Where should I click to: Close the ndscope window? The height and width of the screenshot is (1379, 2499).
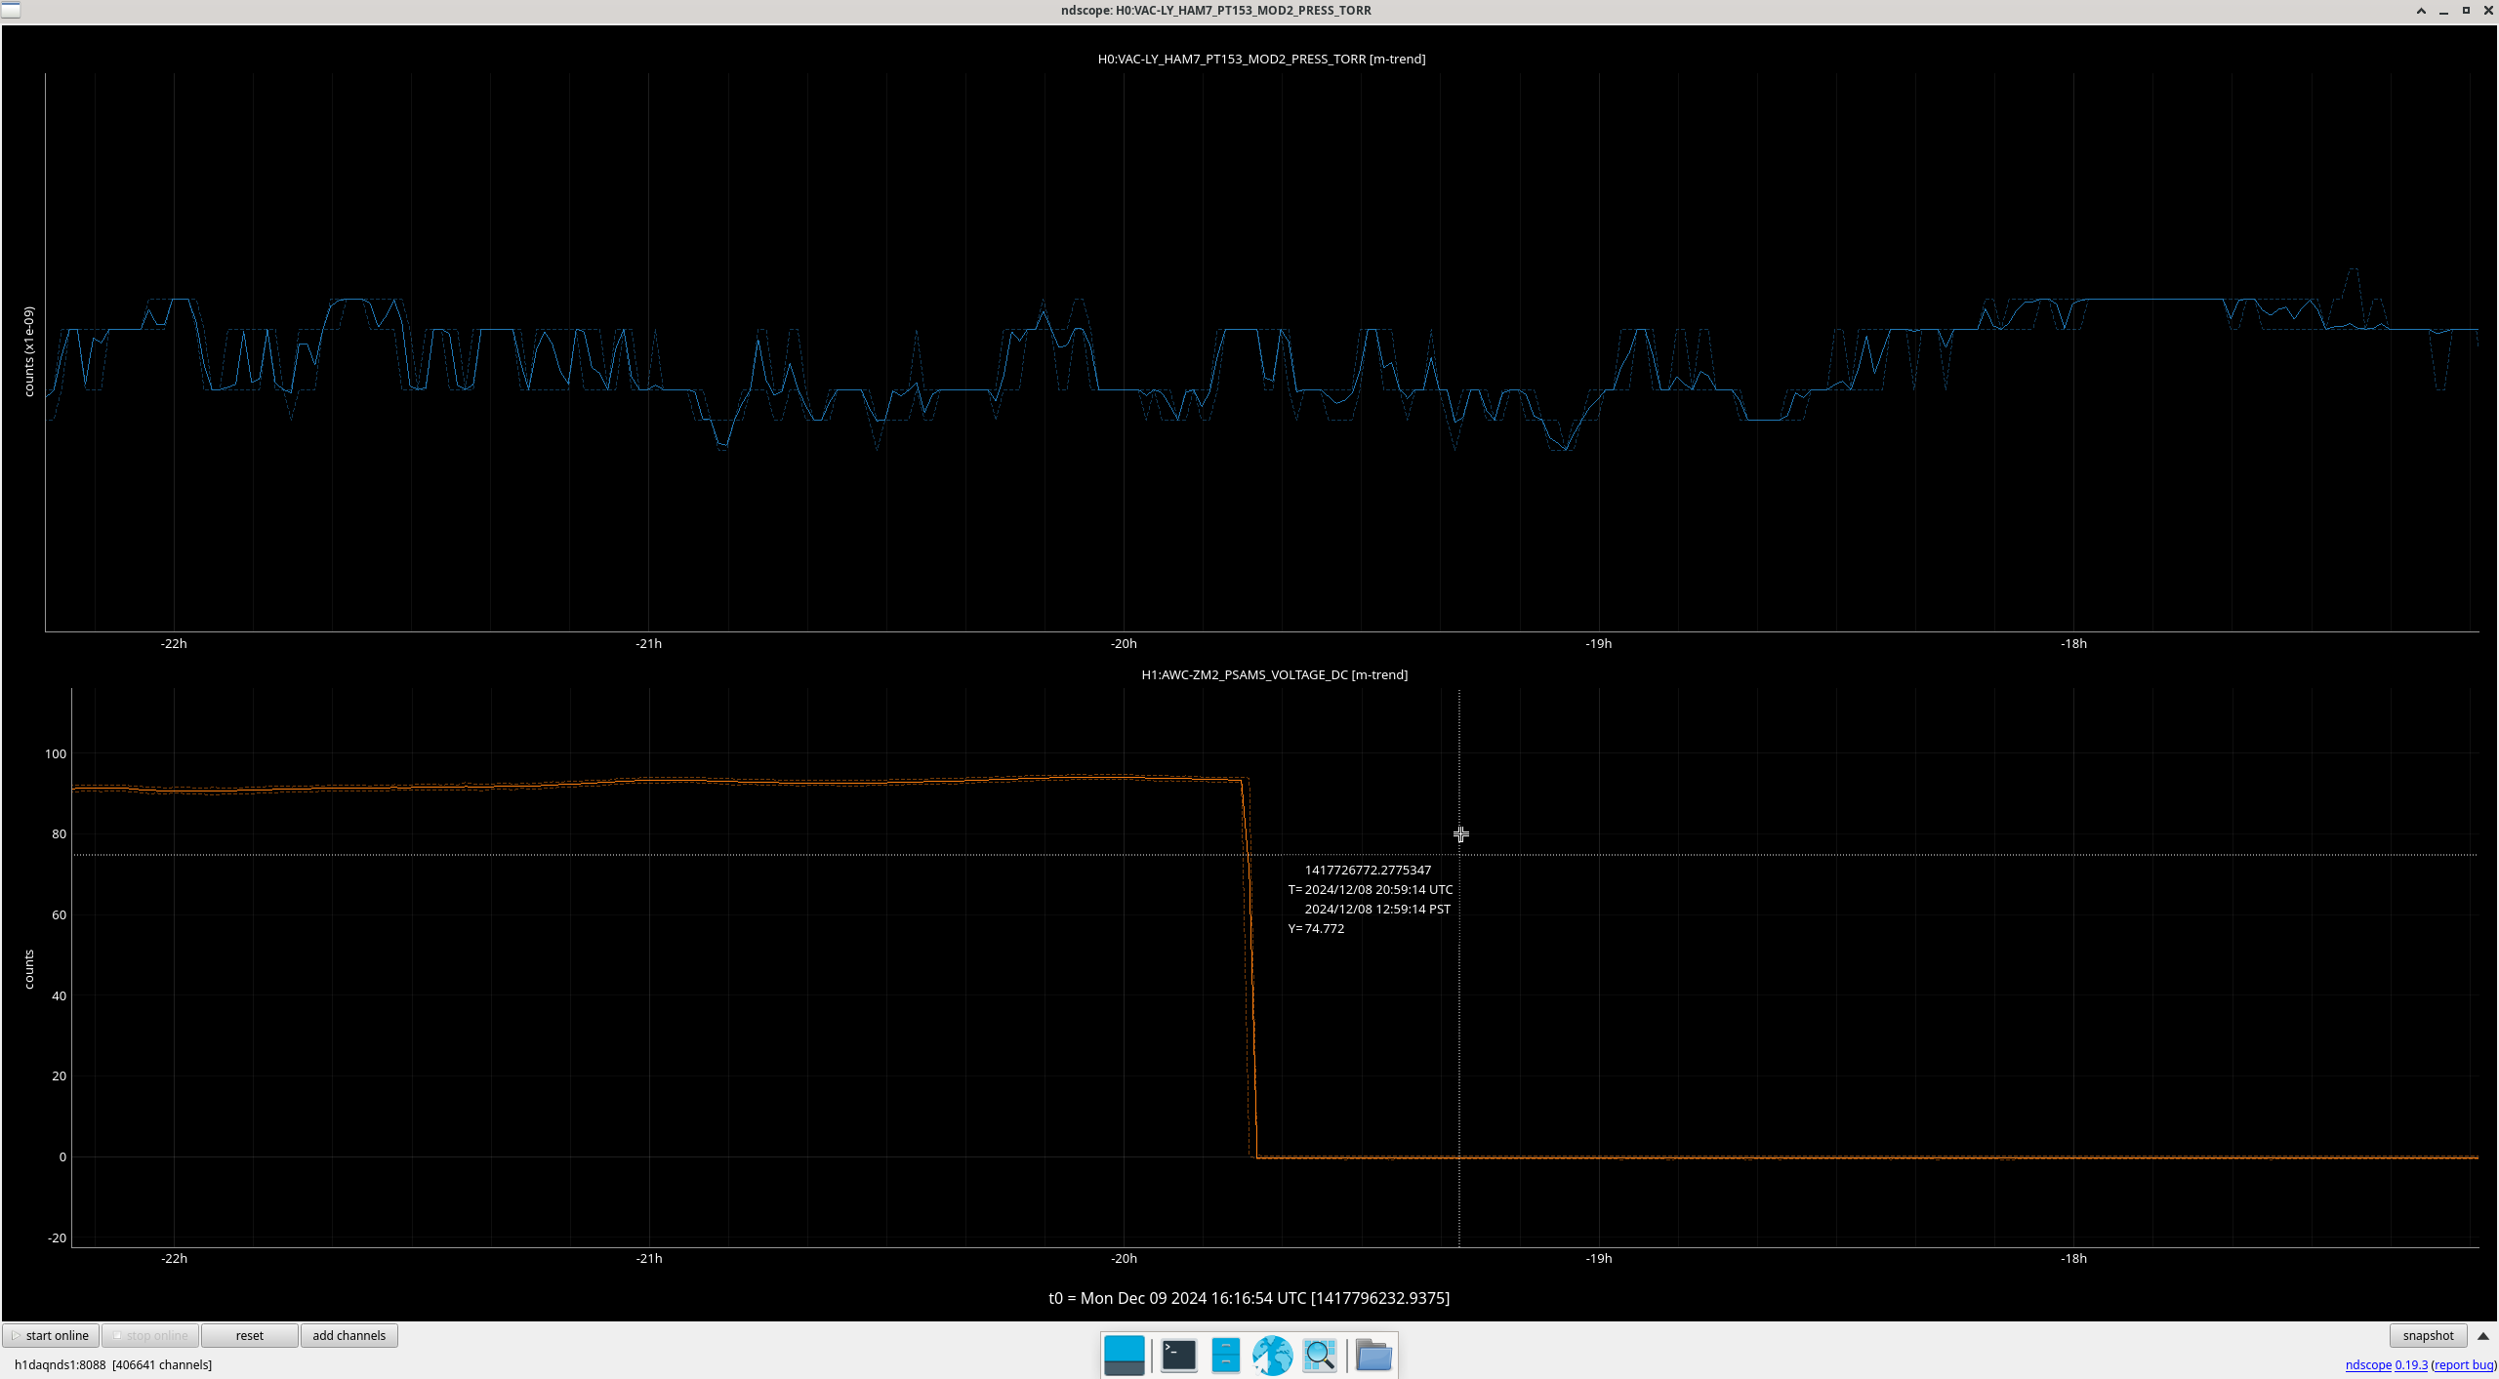(2487, 11)
